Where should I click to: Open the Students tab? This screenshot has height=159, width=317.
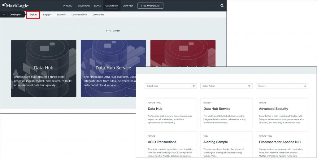point(61,15)
